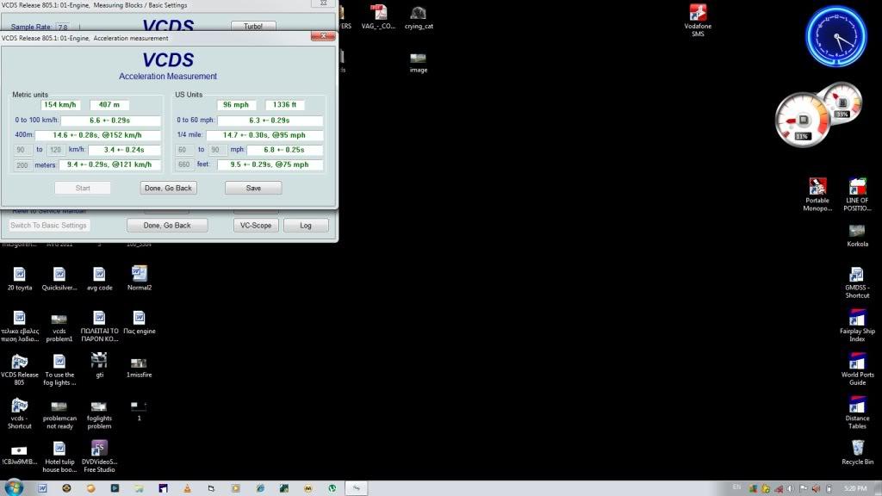Image resolution: width=882 pixels, height=496 pixels.
Task: Select the Πως engine document icon
Action: (x=139, y=323)
